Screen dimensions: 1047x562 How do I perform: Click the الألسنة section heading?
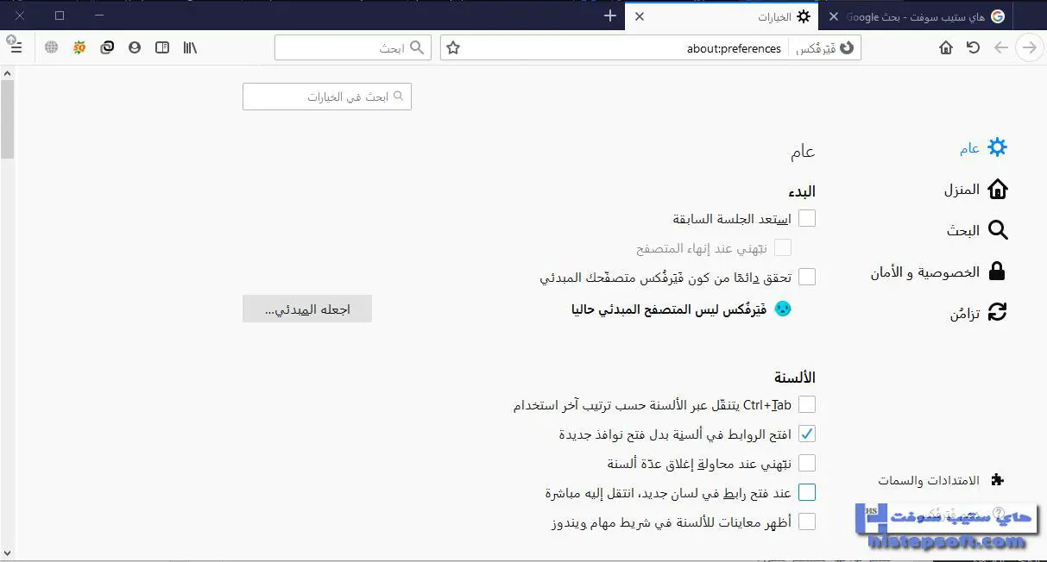795,378
